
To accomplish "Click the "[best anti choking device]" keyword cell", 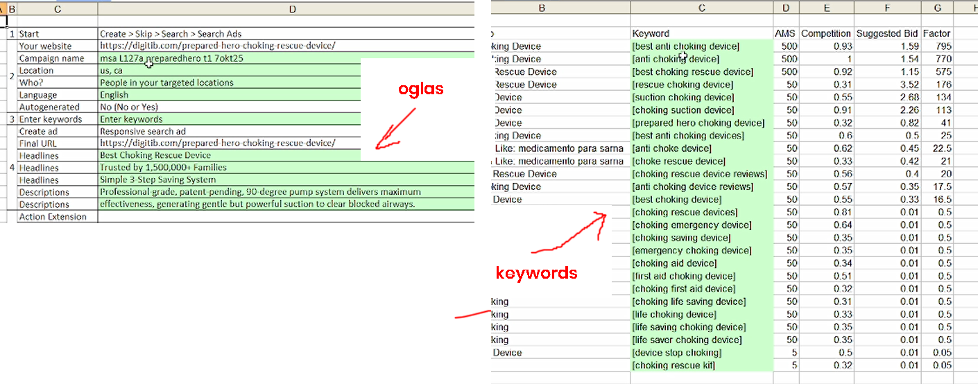I will pos(685,46).
